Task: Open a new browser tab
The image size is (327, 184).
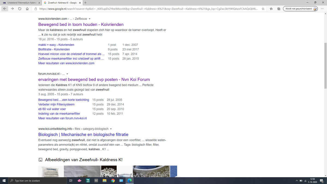Action: [x=86, y=3]
